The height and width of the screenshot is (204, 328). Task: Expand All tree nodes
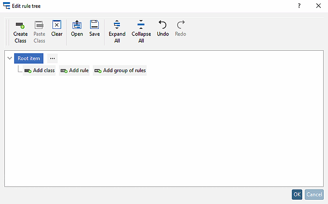point(117,31)
